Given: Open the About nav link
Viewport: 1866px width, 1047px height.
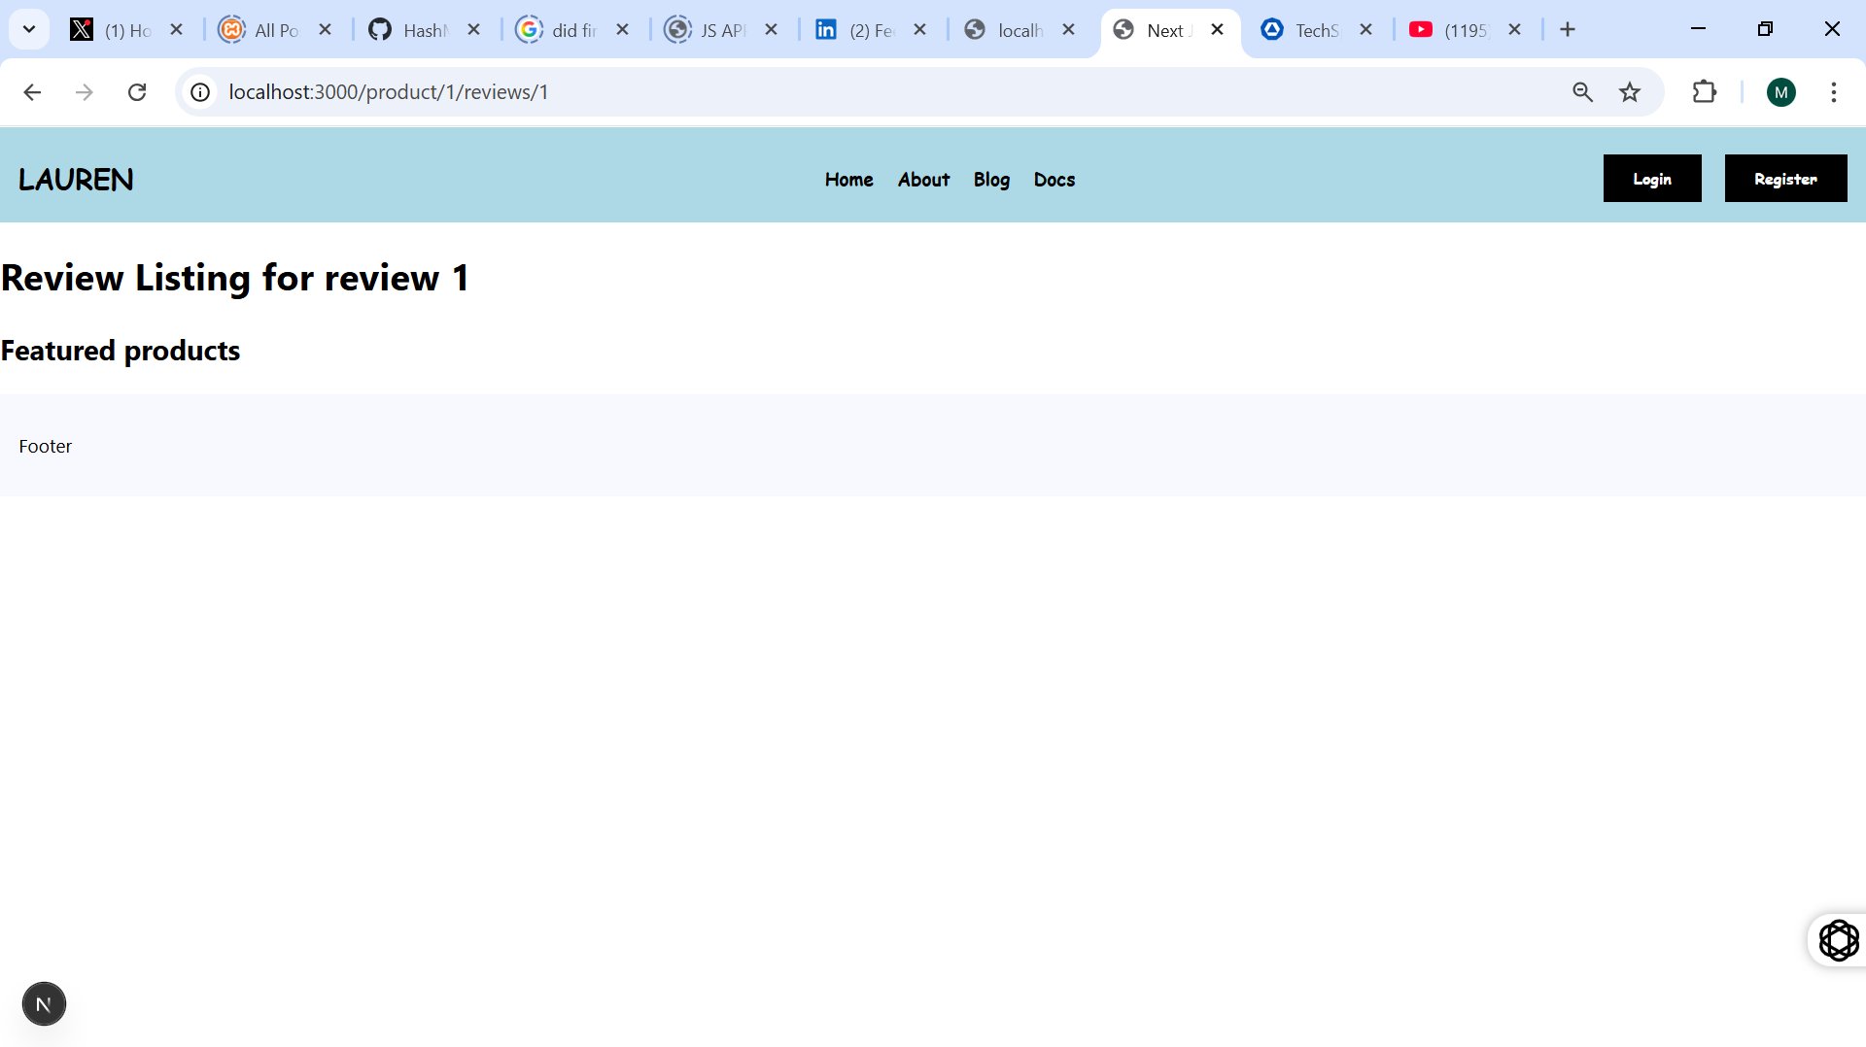Looking at the screenshot, I should pos(923,180).
